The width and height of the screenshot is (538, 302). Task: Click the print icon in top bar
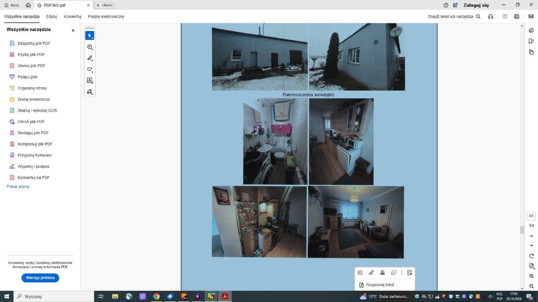[x=517, y=17]
